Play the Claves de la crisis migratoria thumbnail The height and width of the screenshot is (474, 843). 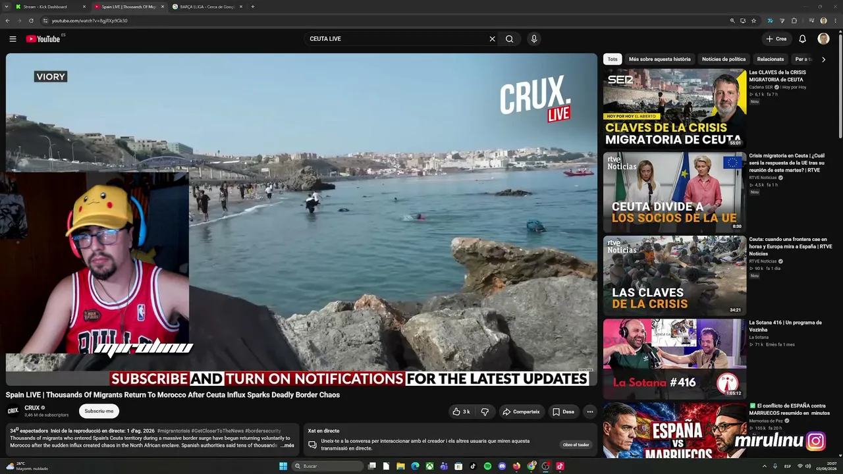(674, 108)
